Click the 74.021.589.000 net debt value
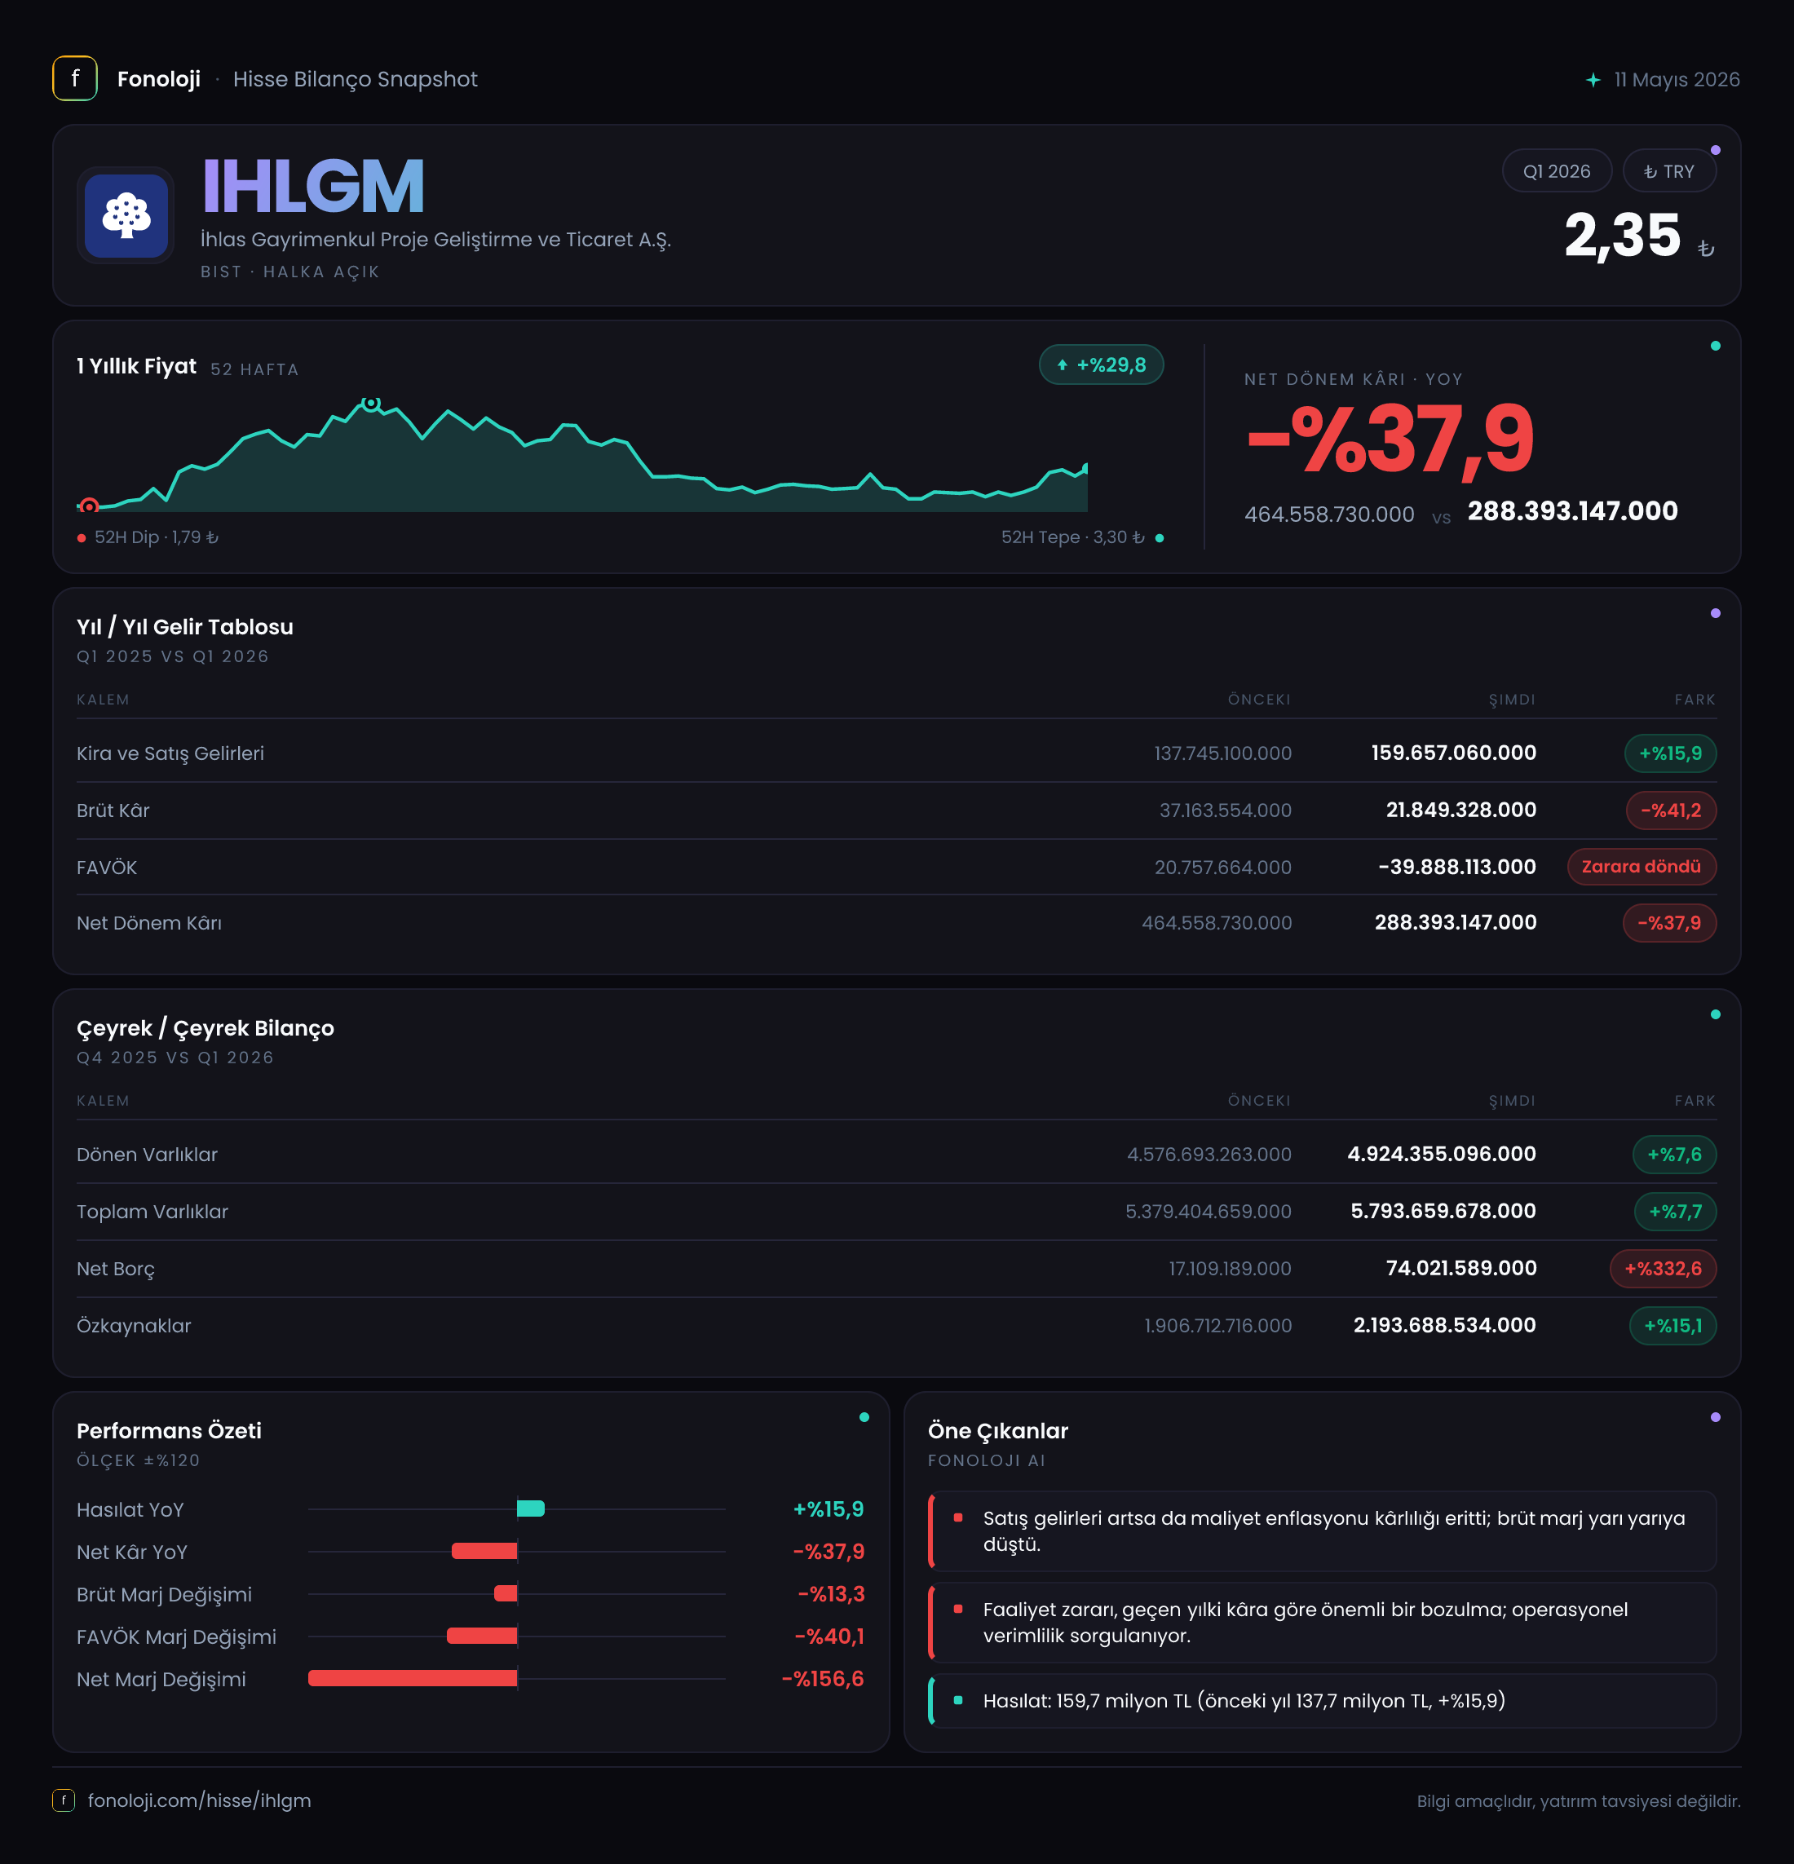This screenshot has height=1864, width=1794. pyautogui.click(x=1461, y=1269)
